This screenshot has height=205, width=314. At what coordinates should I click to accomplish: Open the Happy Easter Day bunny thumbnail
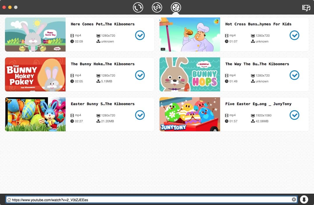click(35, 34)
